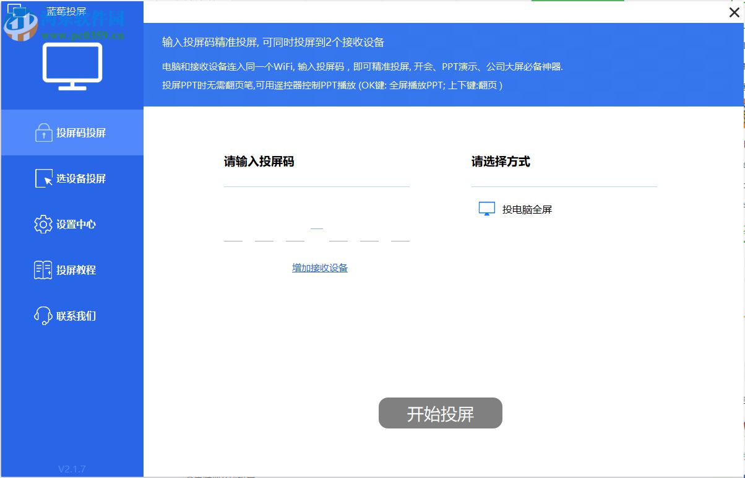Click the blue monitor icon beside 投电脑全屏
Screen dimensions: 745x478
(x=486, y=209)
